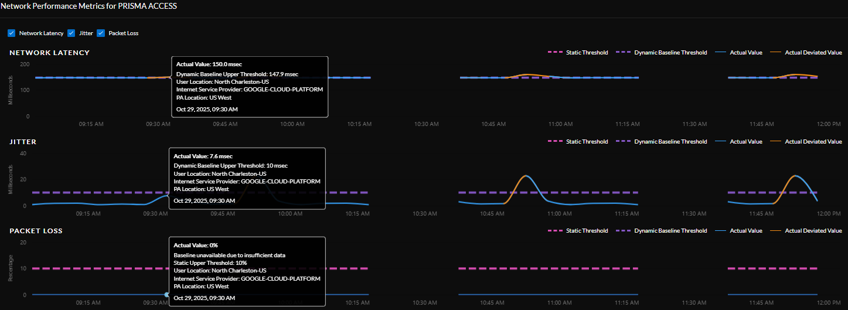Click Static Threshold legend icon in Network Latency chart
This screenshot has width=848, height=310.
(x=554, y=53)
